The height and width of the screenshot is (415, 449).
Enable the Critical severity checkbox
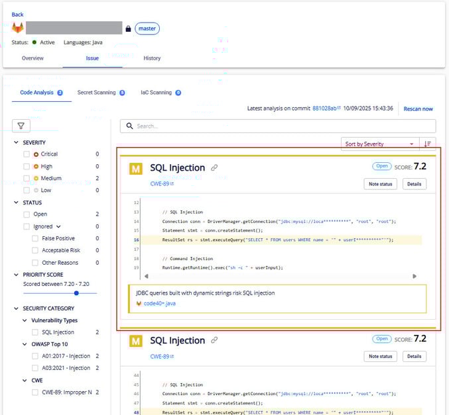(x=27, y=154)
